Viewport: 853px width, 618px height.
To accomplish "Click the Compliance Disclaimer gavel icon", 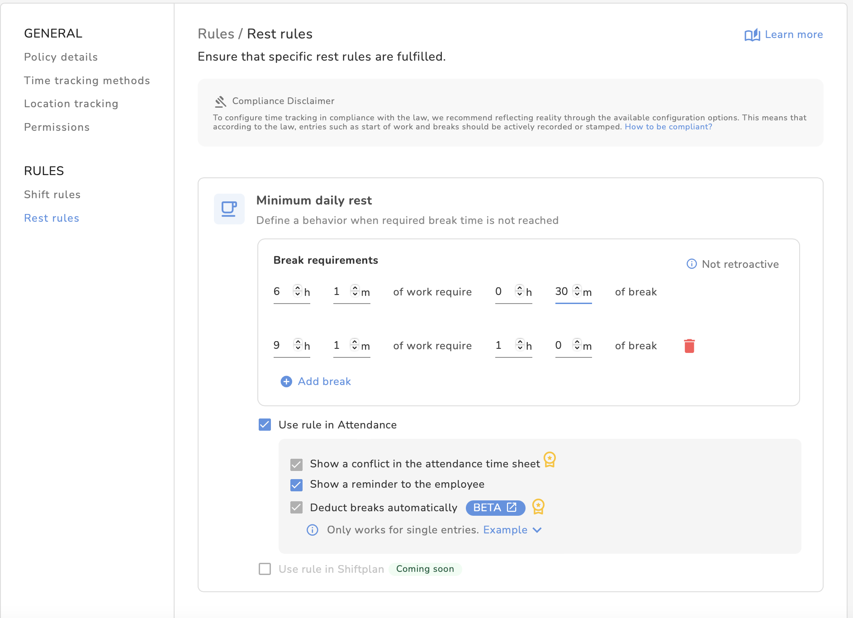I will [x=221, y=101].
